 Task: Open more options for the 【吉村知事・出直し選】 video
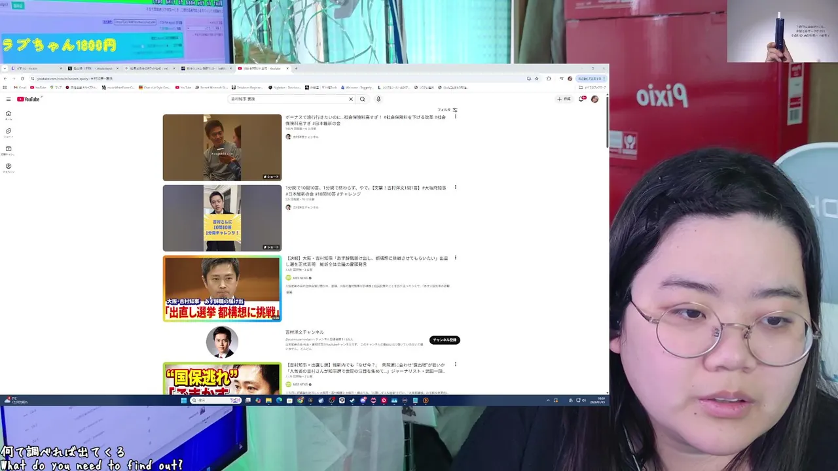(456, 365)
